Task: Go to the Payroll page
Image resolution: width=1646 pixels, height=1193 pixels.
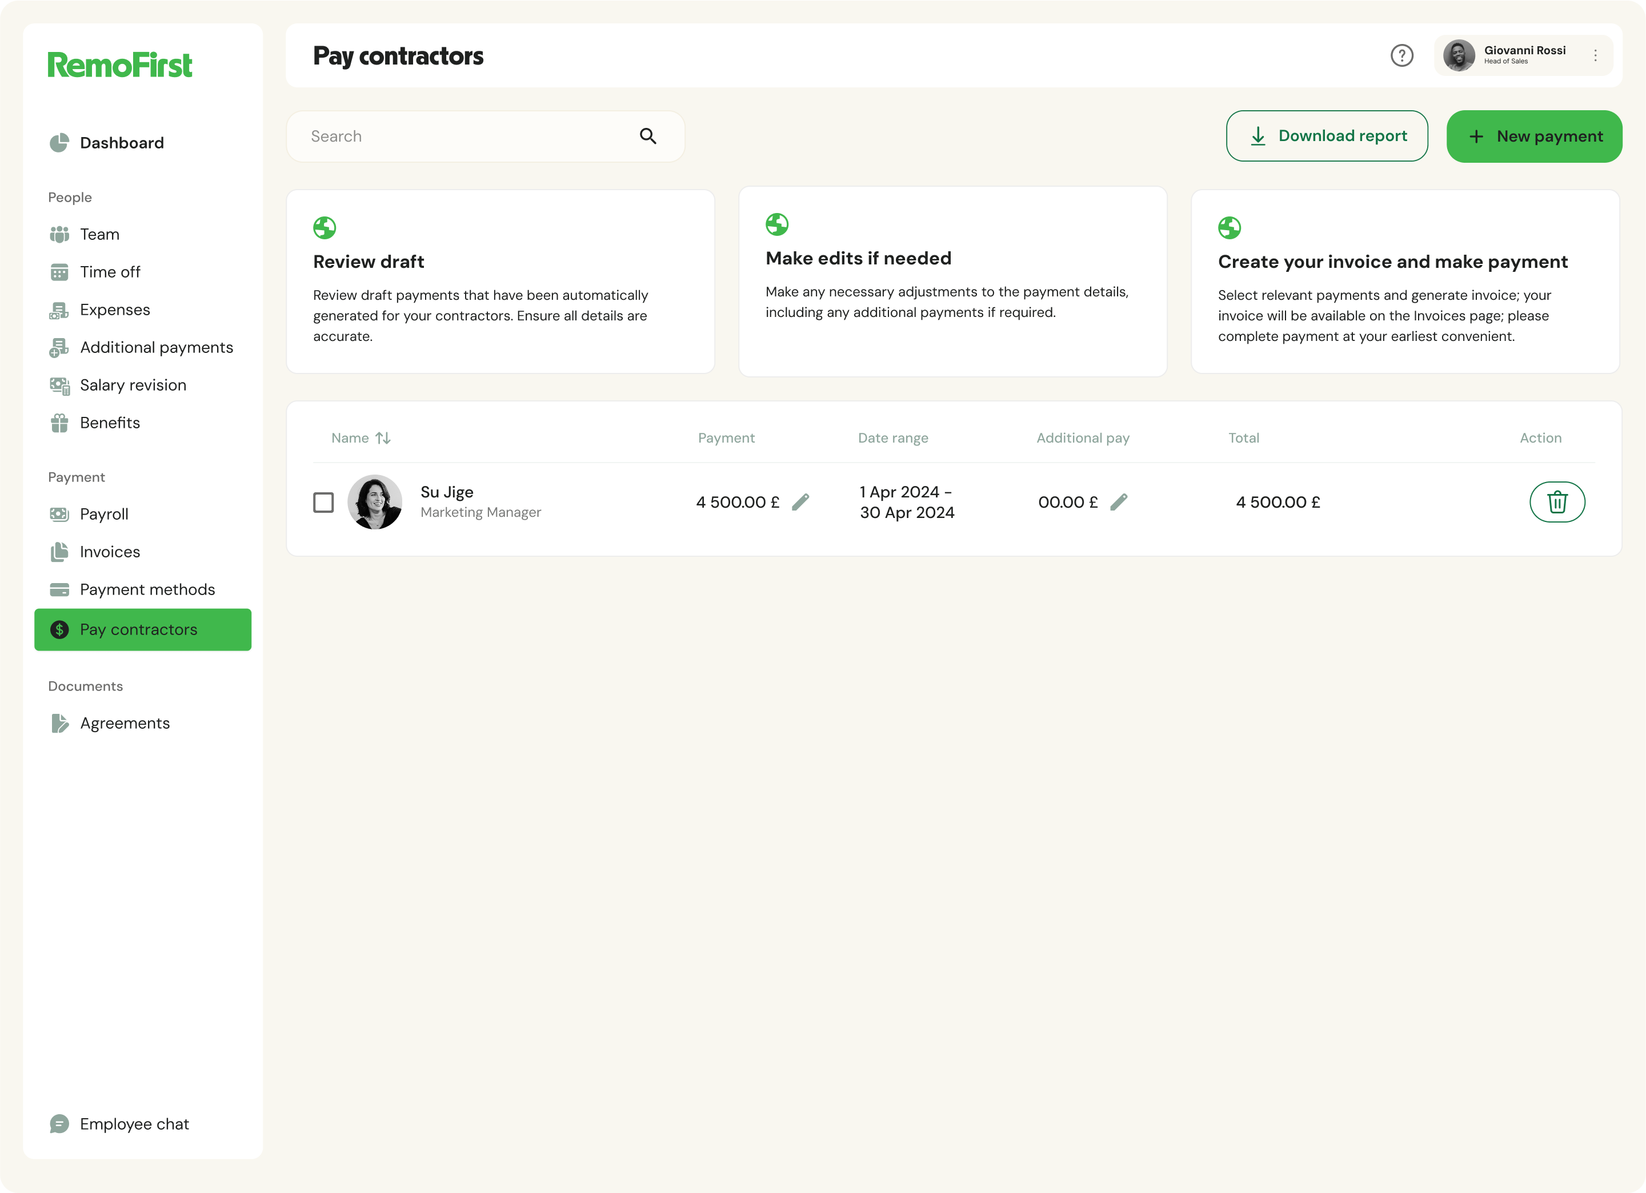Action: 104,514
